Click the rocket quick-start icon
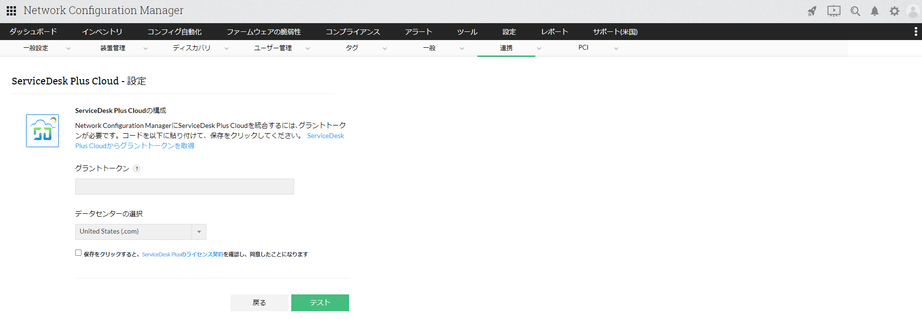The width and height of the screenshot is (922, 319). click(813, 11)
